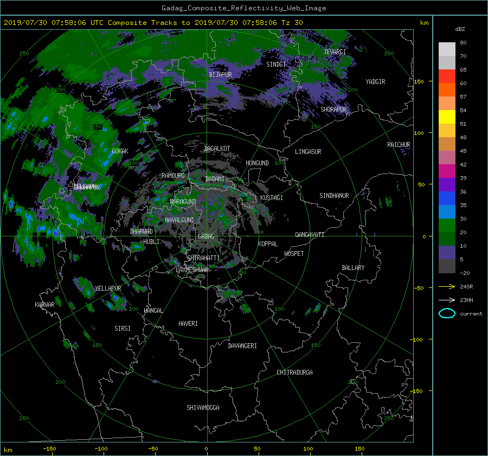Click the BADAMI city label
Screen dimensions: 488x456
coord(215,179)
